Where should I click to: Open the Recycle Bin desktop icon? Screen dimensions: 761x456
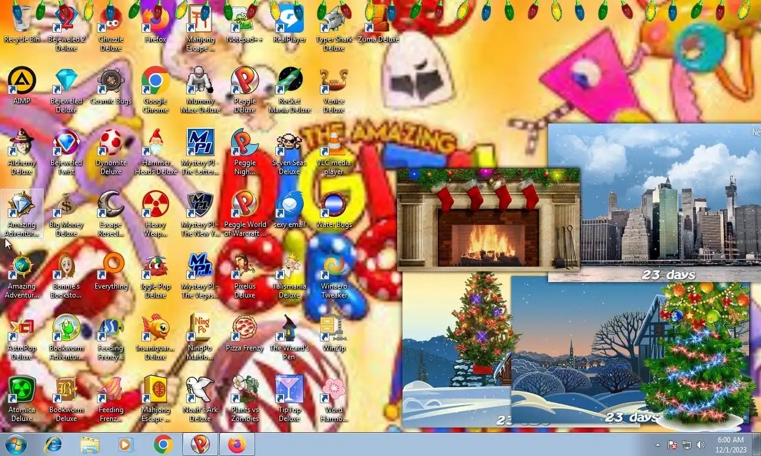click(22, 24)
